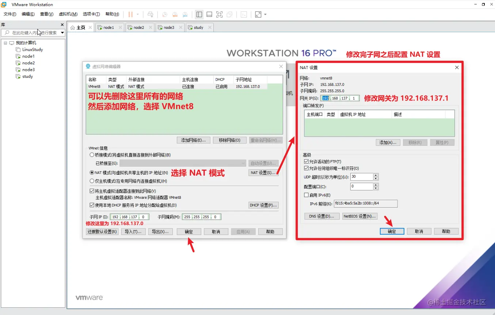The height and width of the screenshot is (315, 495).
Task: Increase the UDP 超时 spinner value
Action: (x=376, y=175)
